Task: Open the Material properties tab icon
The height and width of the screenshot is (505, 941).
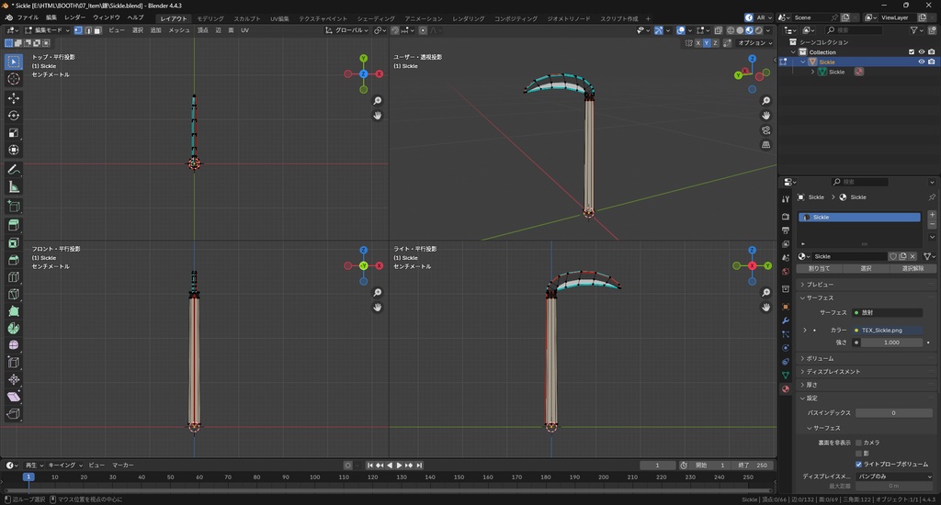Action: tap(786, 389)
